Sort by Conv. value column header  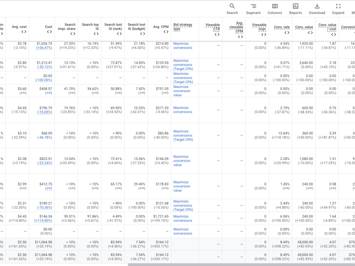(304, 27)
